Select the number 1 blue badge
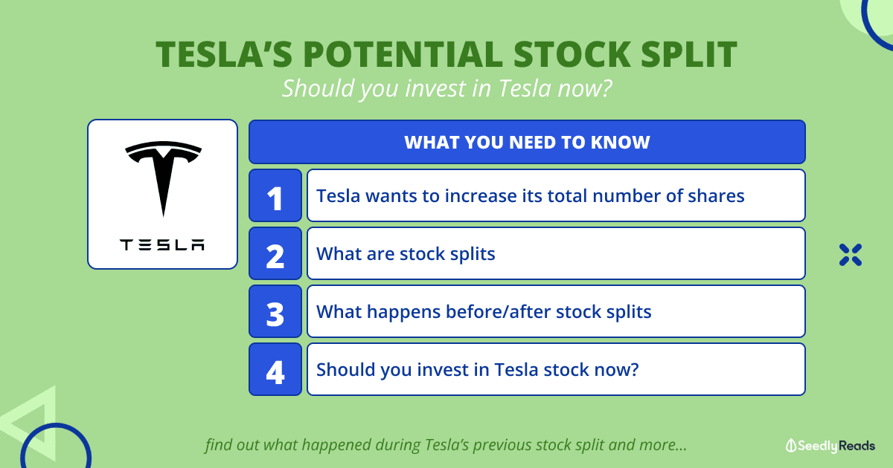Viewport: 893px width, 468px height. 275,195
